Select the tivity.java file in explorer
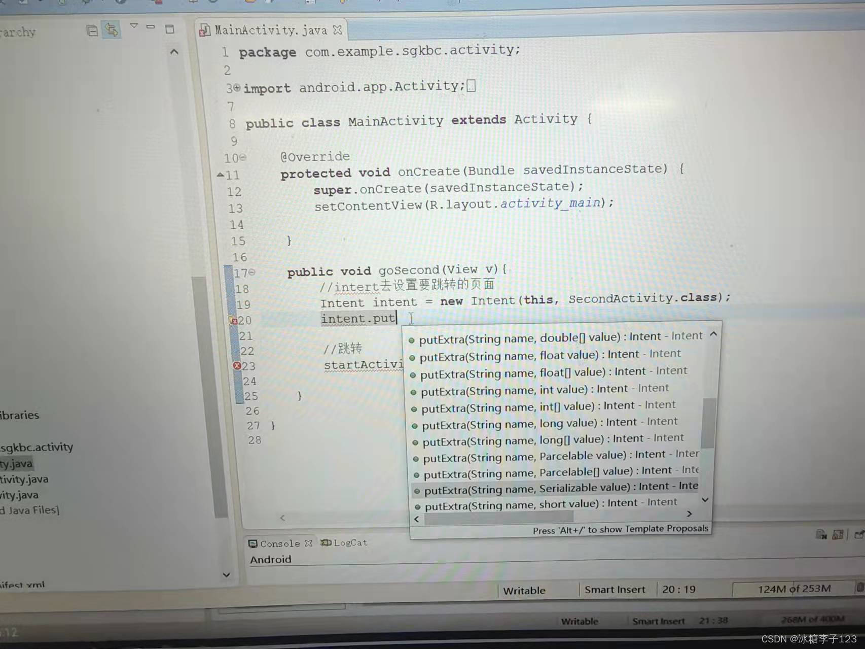865x649 pixels. click(24, 479)
